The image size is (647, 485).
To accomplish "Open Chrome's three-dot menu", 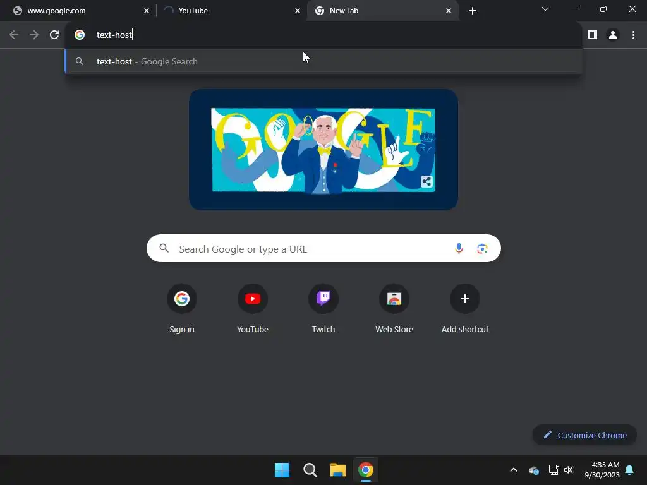I will [x=633, y=35].
